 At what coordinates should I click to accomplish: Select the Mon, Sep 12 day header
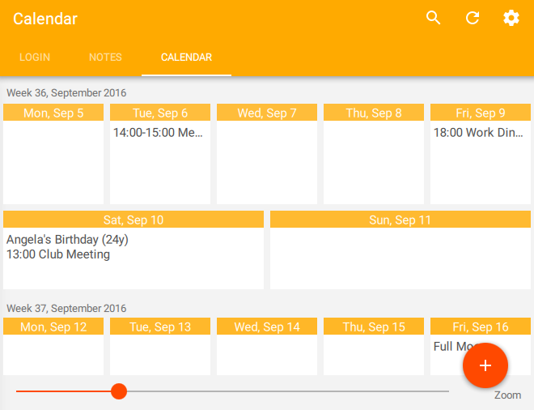point(53,327)
